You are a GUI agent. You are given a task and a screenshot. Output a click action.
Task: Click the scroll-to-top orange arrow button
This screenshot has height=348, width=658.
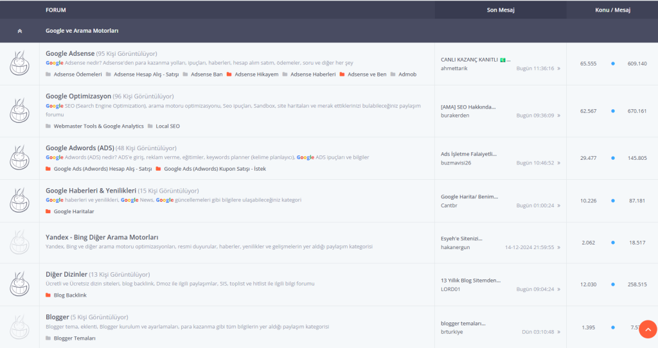(648, 329)
